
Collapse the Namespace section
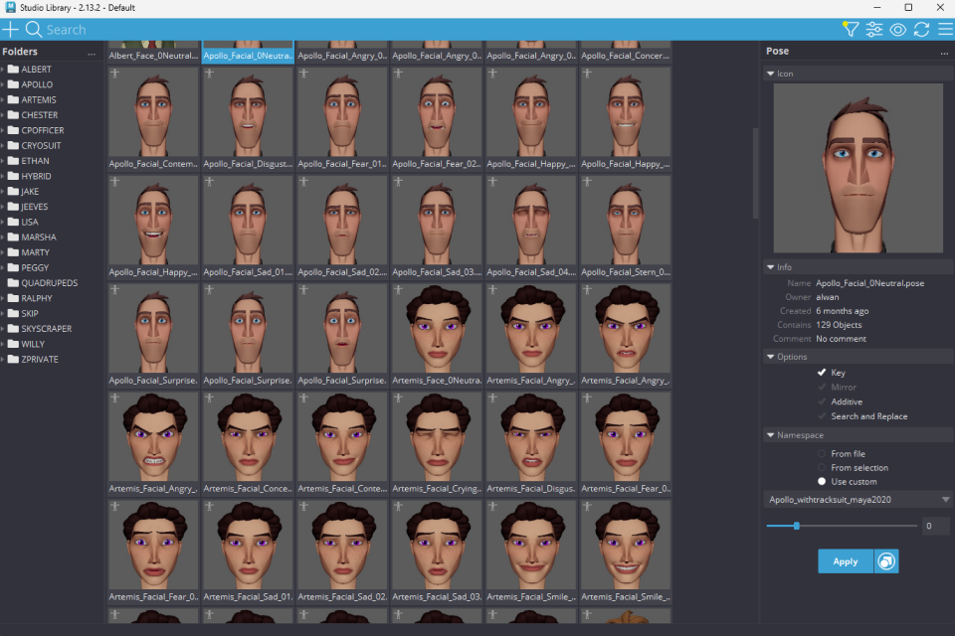tap(770, 435)
